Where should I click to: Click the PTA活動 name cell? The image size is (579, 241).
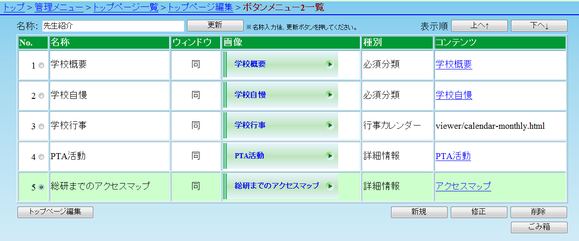pos(109,156)
